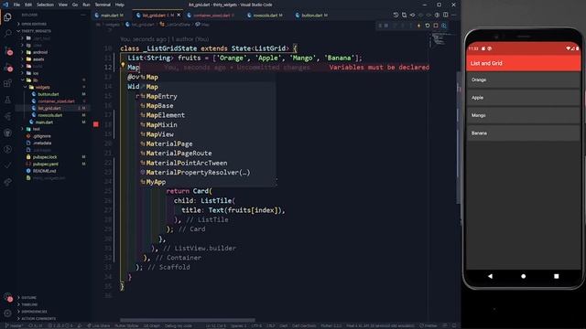
Task: Choose MyApp suggestion in autocomplete
Action: [208, 182]
